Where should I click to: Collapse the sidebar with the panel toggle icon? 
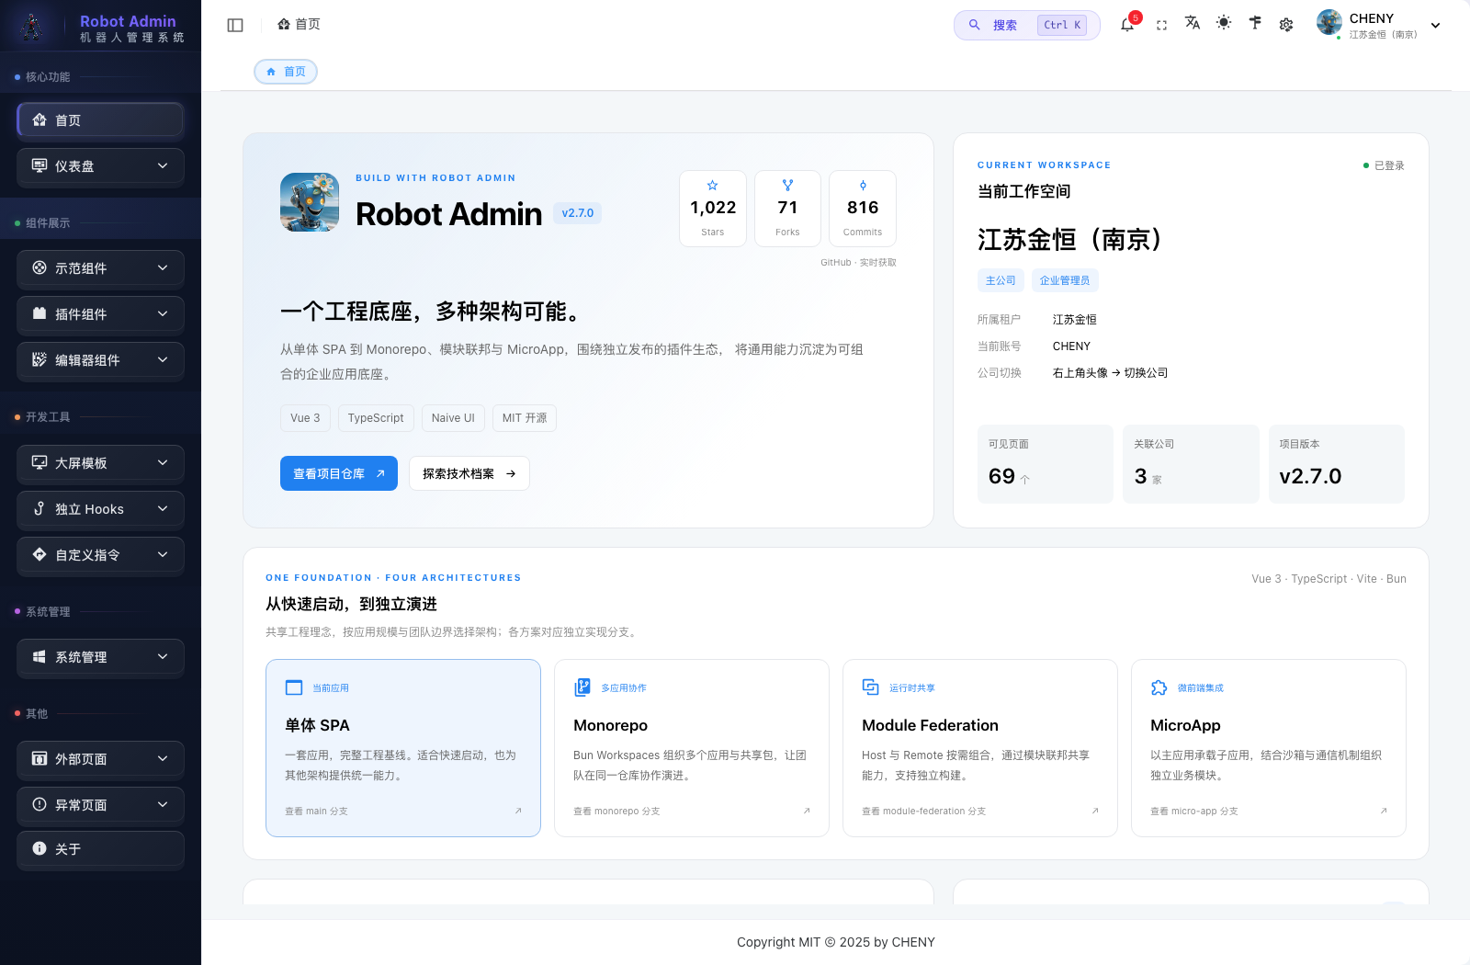point(235,25)
